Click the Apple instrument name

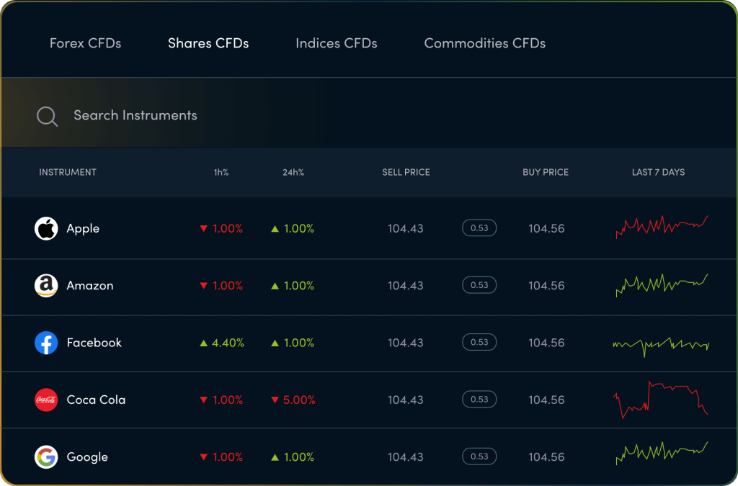[x=83, y=229]
